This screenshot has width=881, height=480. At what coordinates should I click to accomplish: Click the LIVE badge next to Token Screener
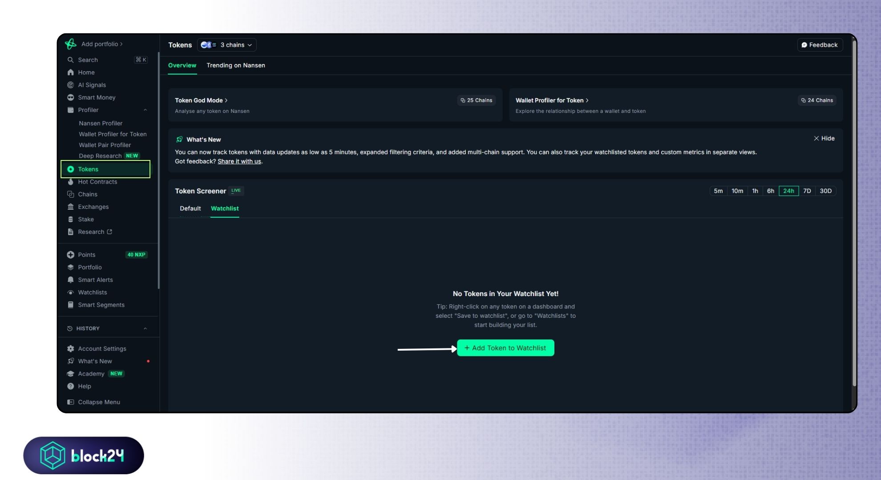coord(236,191)
